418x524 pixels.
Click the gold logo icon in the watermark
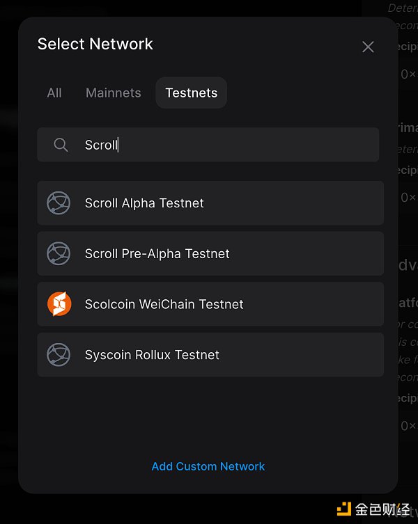pos(343,509)
